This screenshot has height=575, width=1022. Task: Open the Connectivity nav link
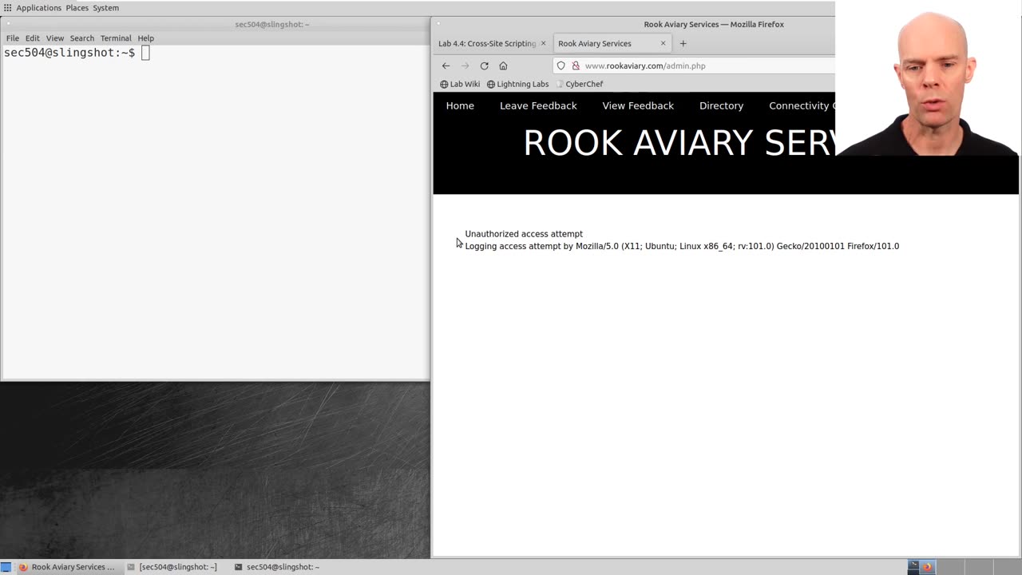click(802, 105)
